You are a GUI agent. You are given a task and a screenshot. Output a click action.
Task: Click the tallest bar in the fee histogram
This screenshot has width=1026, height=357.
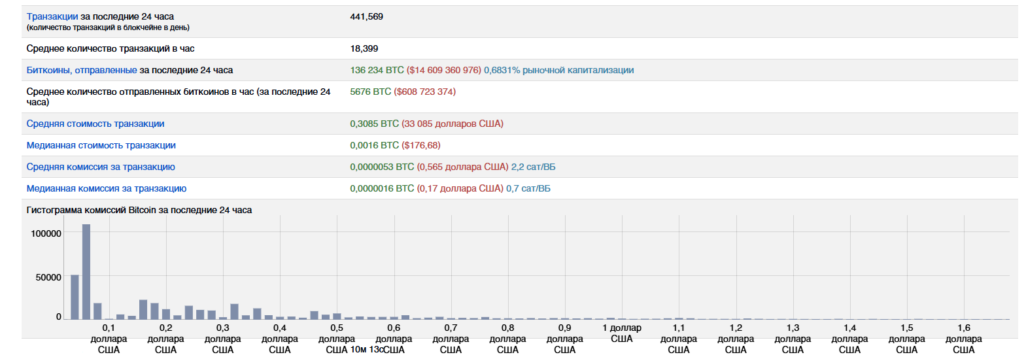click(86, 271)
